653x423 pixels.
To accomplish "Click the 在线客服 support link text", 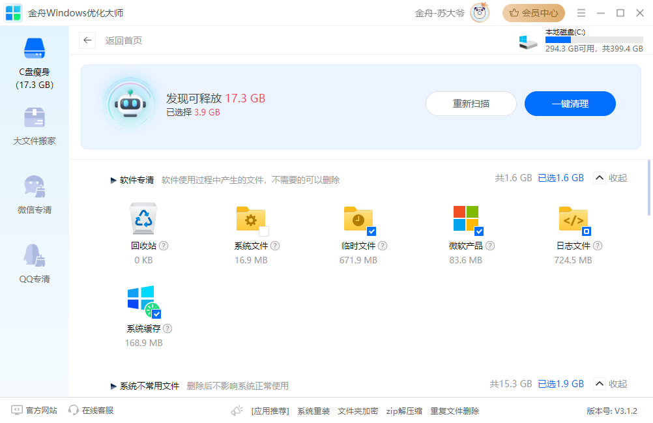I will pos(98,411).
